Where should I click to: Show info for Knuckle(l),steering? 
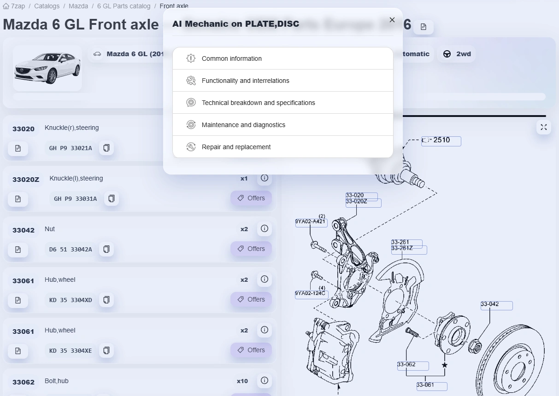coord(265,178)
